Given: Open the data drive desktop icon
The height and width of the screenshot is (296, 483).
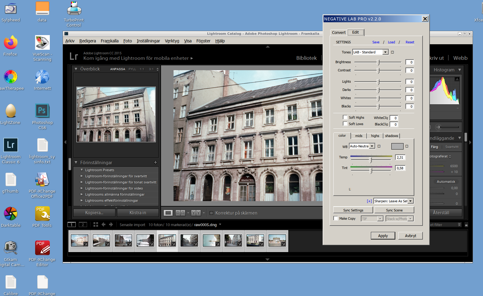Looking at the screenshot, I should click(x=42, y=12).
